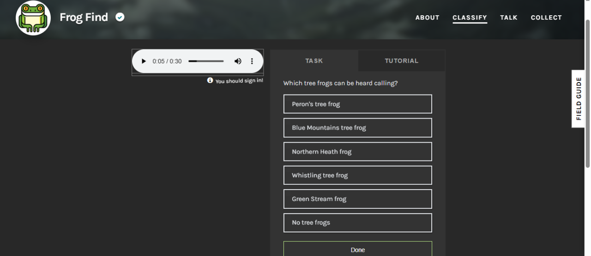Mute the audio player volume

point(238,61)
